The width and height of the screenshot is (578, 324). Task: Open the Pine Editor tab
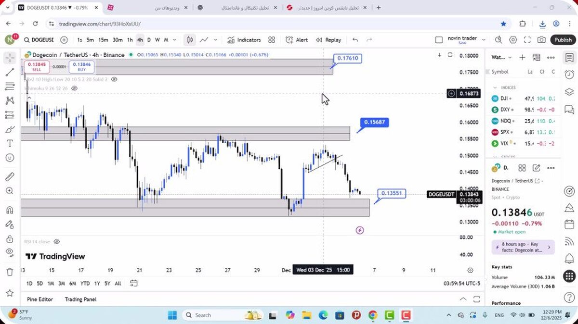(x=40, y=299)
